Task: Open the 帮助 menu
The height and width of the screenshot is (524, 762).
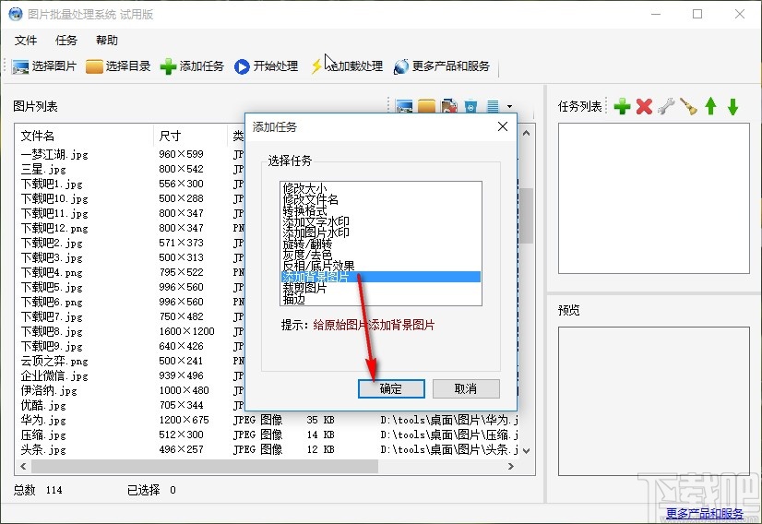Action: [x=107, y=41]
